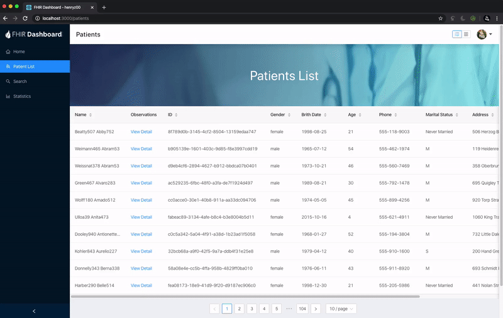View Detail for Green467 Alvaro283
This screenshot has width=503, height=318.
tap(141, 183)
